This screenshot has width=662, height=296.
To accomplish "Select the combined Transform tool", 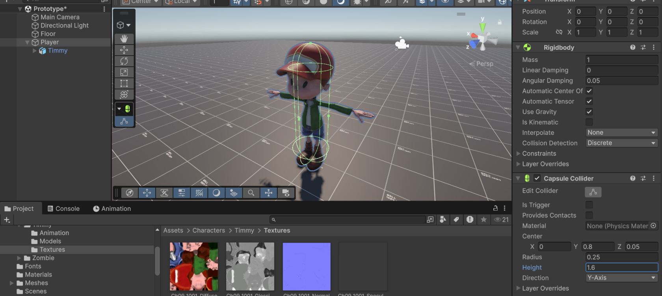I will (124, 95).
